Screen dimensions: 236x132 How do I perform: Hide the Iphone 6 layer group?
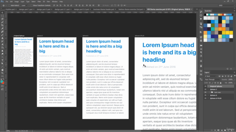click(x=205, y=95)
